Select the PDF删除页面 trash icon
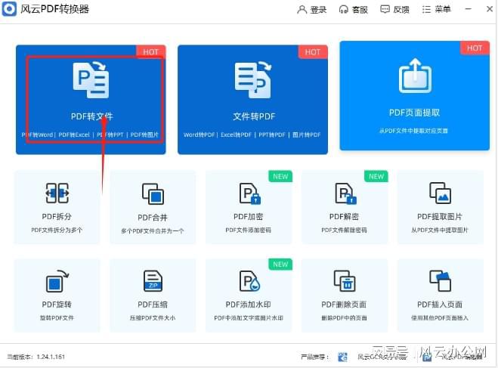Image resolution: width=498 pixels, height=368 pixels. coord(345,281)
